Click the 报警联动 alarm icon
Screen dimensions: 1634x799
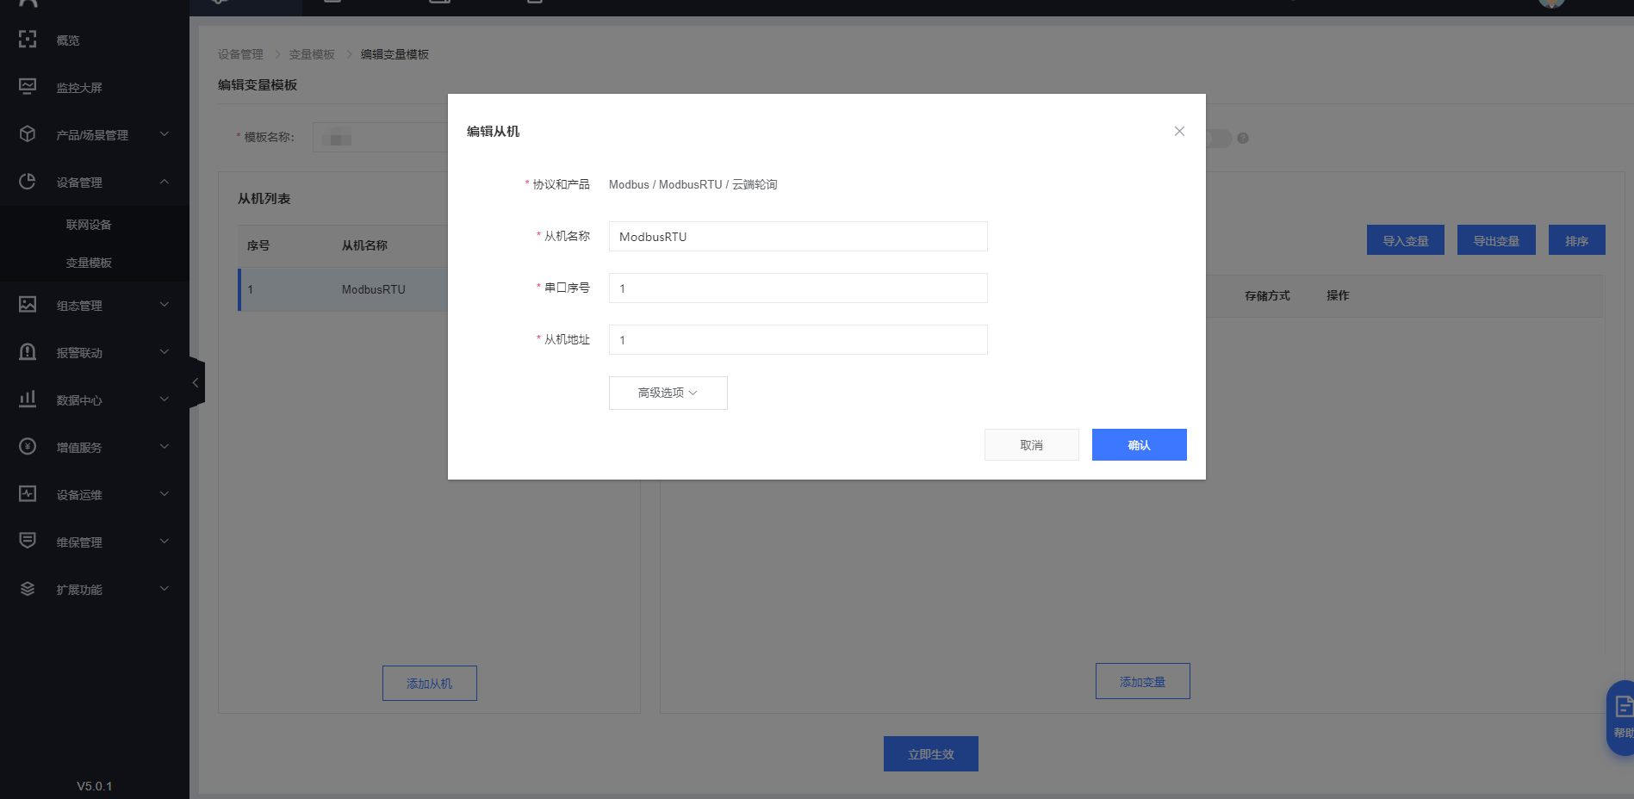(28, 352)
